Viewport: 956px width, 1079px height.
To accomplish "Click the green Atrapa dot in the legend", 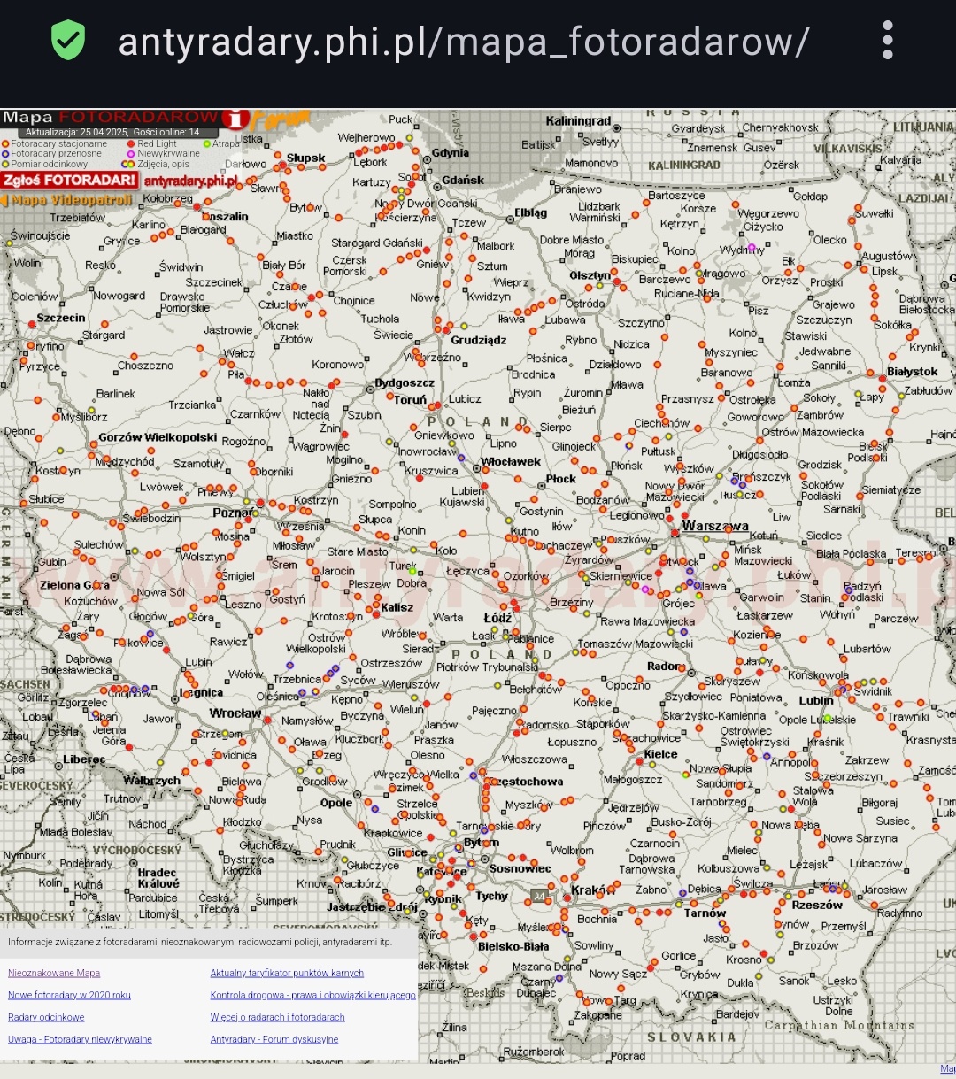I will pos(207,143).
